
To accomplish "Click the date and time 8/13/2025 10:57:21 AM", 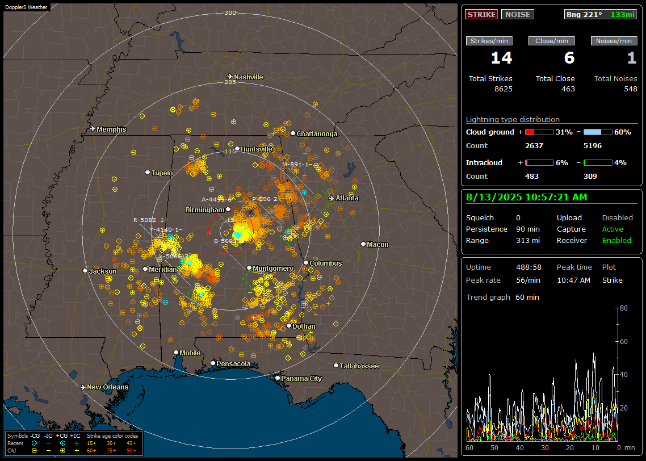I will coord(527,198).
